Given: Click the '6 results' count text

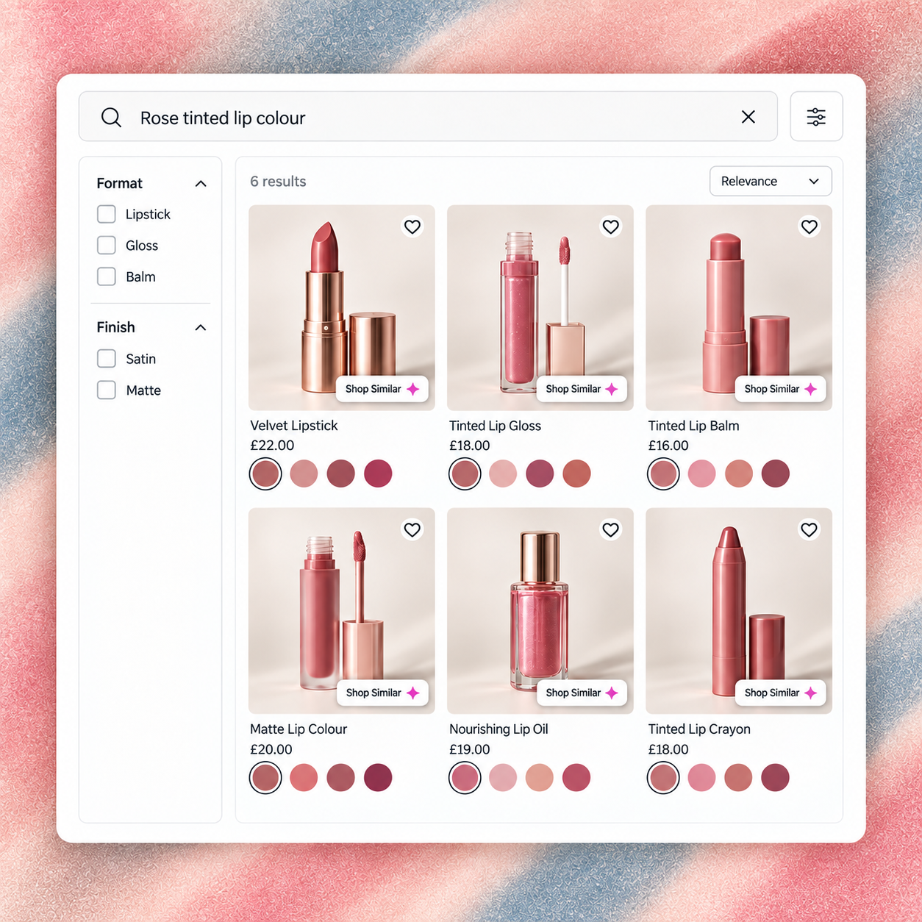Looking at the screenshot, I should (278, 182).
